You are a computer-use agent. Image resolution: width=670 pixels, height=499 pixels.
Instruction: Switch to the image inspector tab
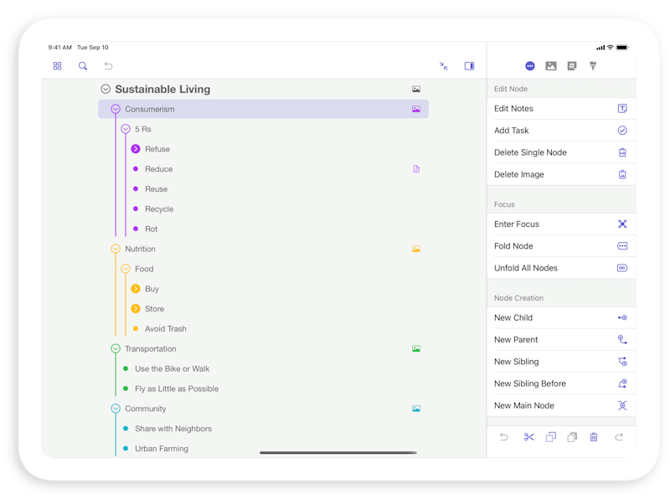tap(551, 66)
